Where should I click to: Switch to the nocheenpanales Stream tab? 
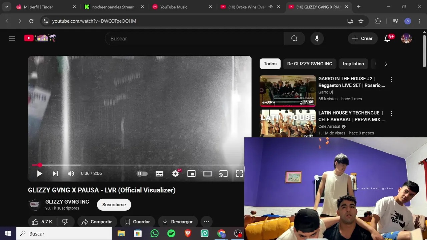coord(114,7)
